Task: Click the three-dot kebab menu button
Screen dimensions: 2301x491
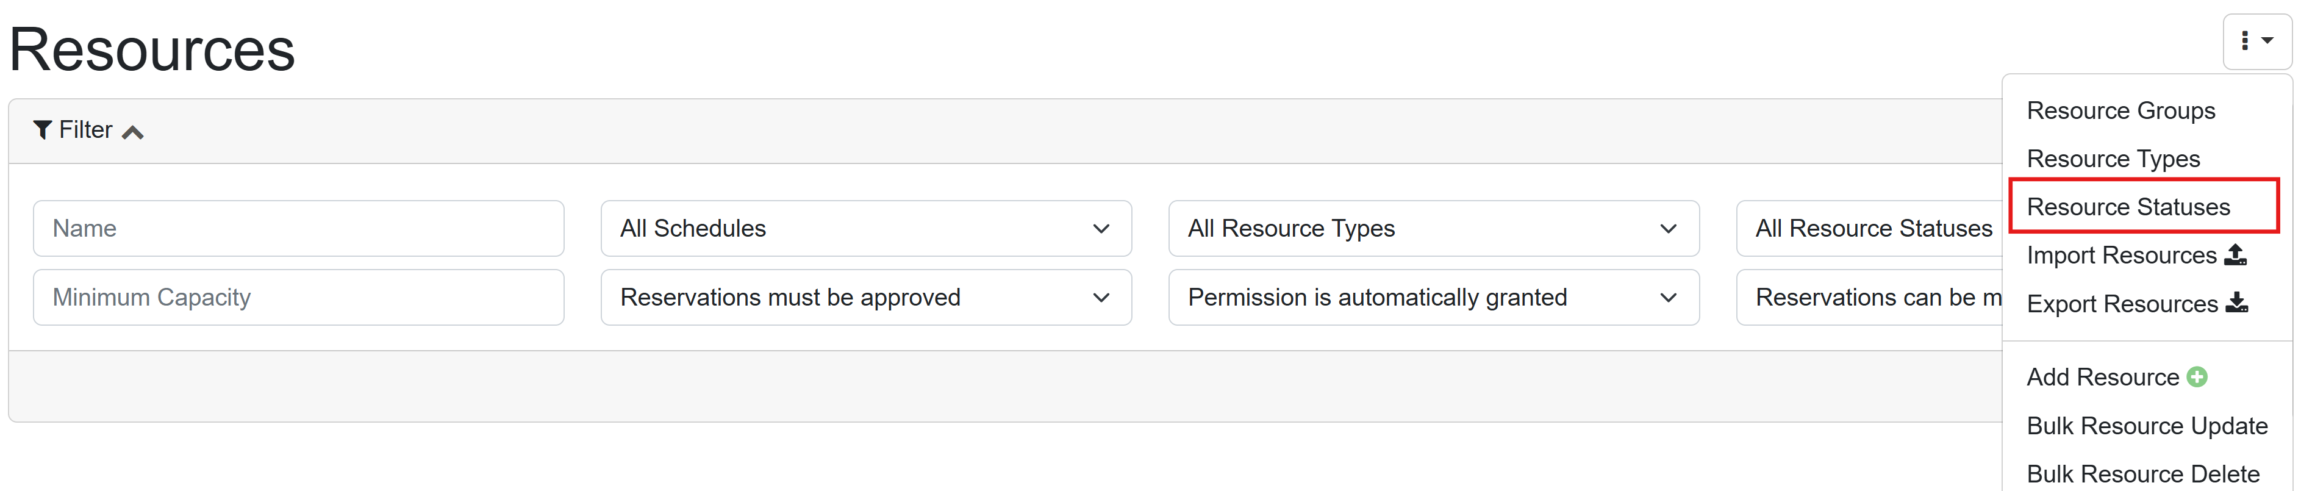Action: 2256,41
